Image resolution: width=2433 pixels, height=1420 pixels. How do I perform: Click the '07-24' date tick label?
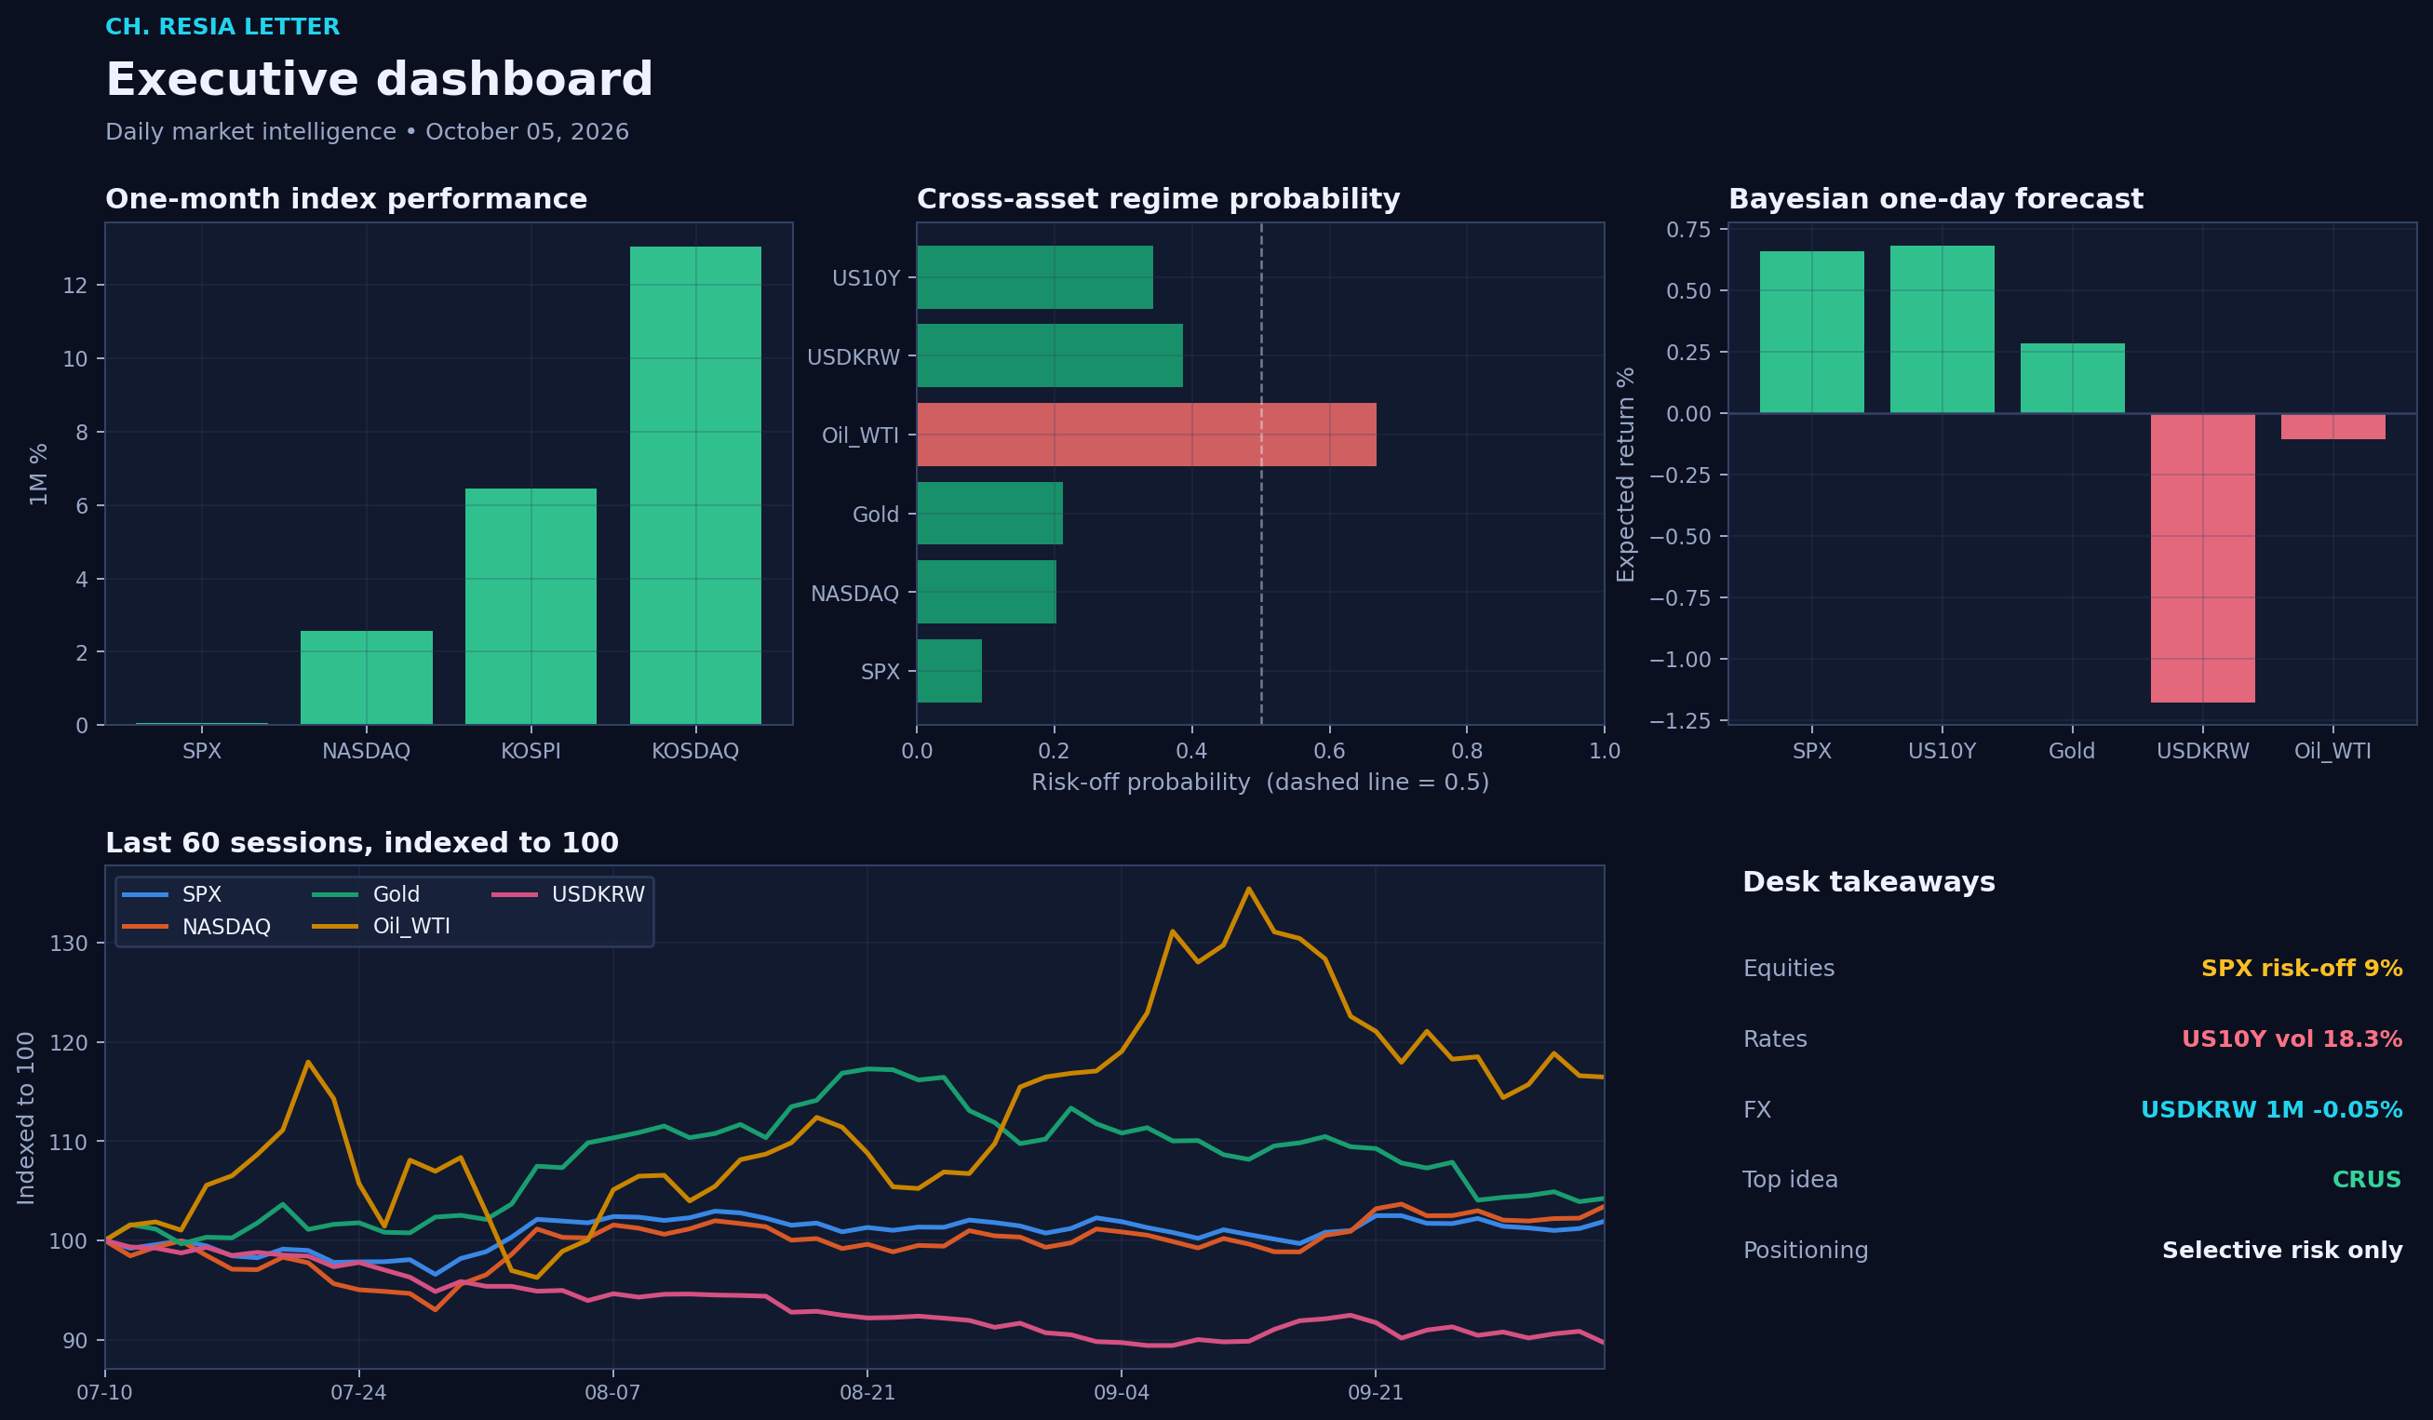[x=358, y=1393]
